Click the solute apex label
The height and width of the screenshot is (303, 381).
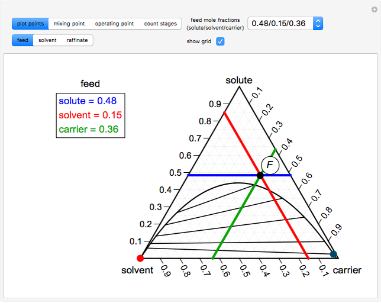tap(239, 80)
